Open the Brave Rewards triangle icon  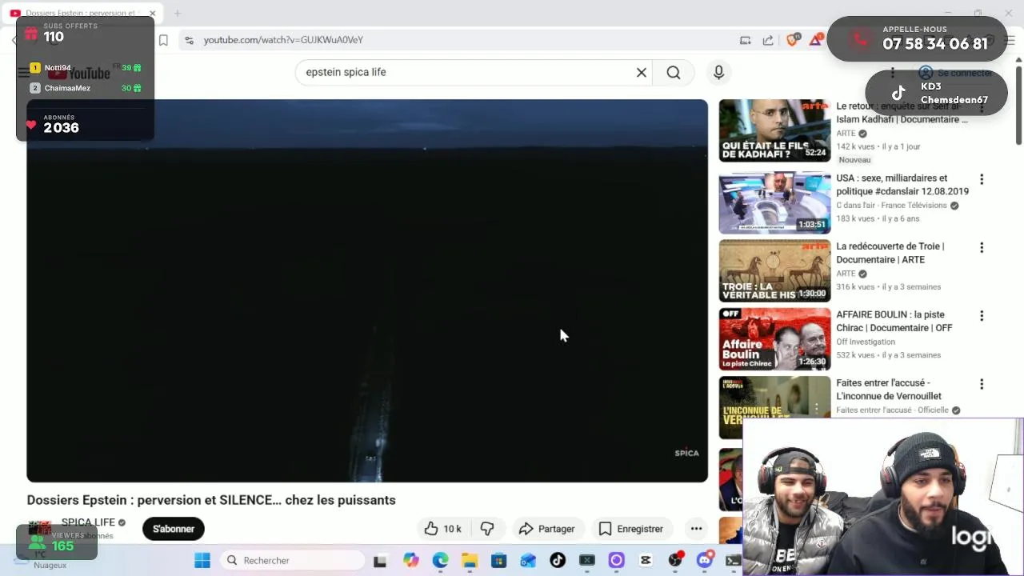tap(815, 40)
